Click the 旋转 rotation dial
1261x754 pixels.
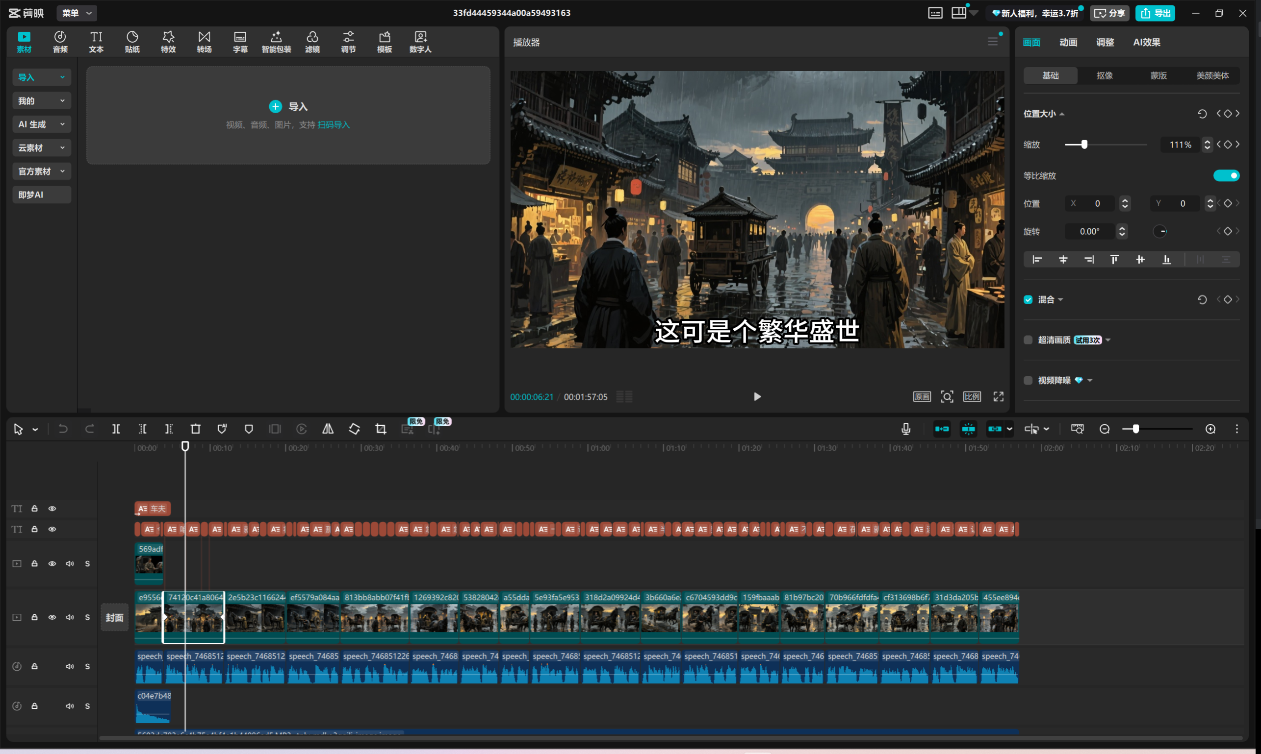[1160, 231]
